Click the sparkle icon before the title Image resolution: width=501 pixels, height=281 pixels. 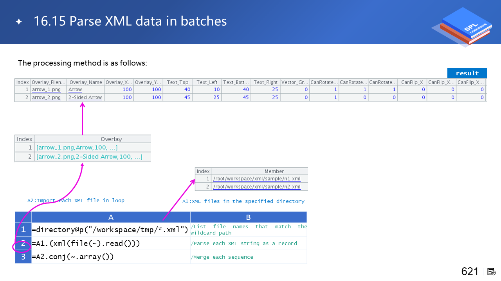(x=19, y=22)
